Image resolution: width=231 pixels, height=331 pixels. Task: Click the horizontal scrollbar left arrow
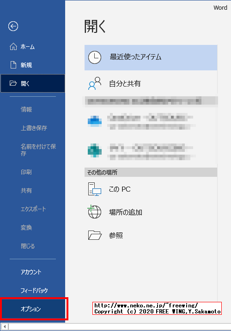5,327
